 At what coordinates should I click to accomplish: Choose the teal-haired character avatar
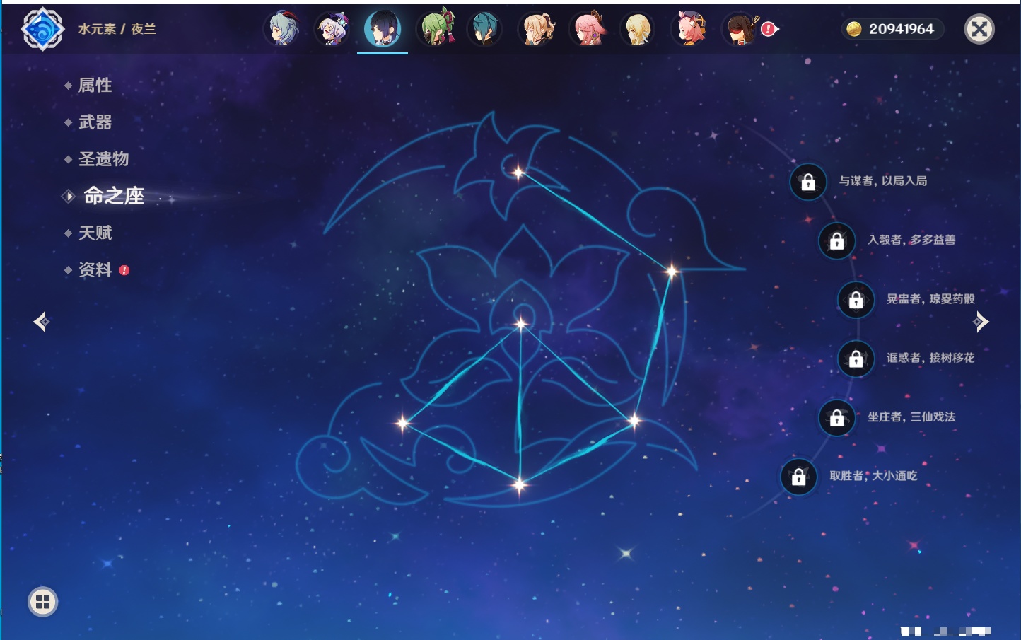[x=484, y=29]
